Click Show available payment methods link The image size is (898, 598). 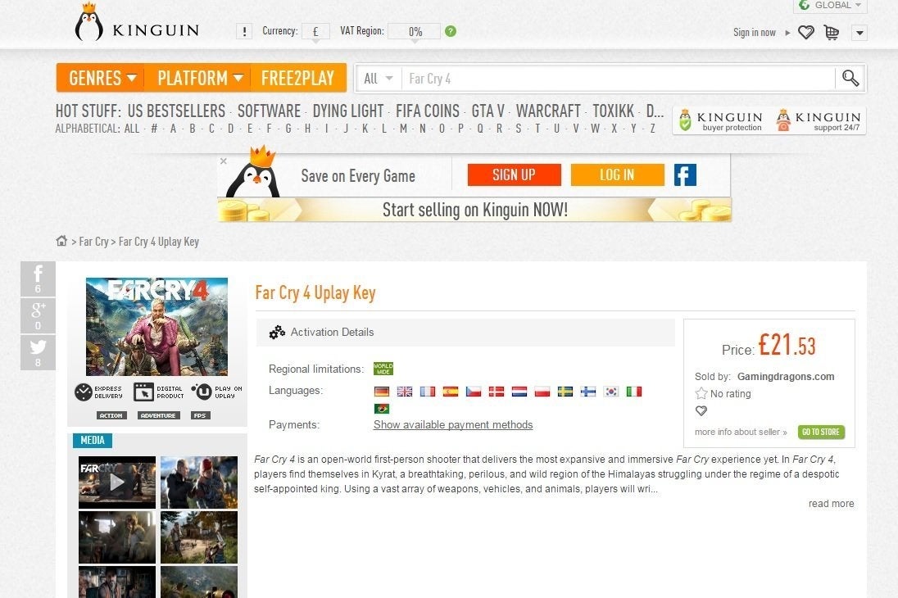453,425
